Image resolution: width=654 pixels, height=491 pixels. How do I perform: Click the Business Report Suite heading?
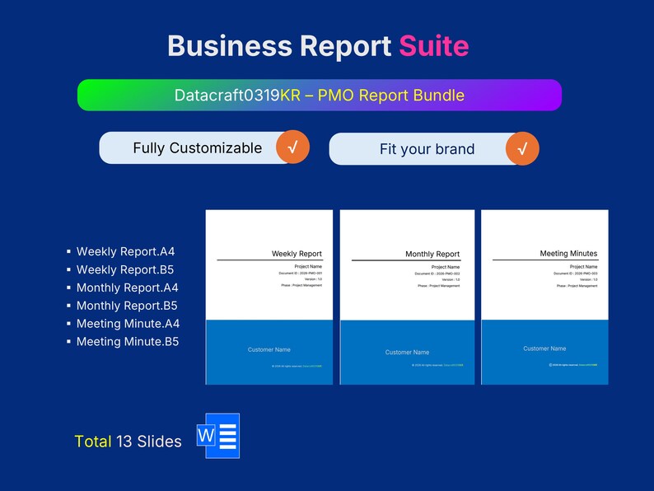pos(318,45)
